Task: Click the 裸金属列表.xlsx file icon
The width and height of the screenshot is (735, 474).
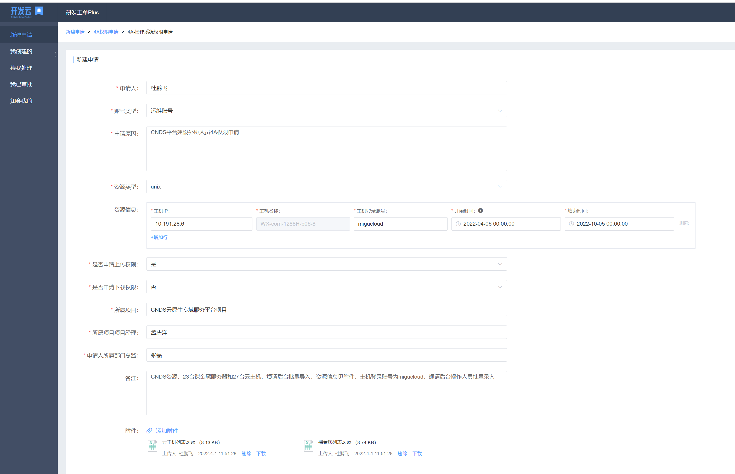Action: pyautogui.click(x=309, y=446)
